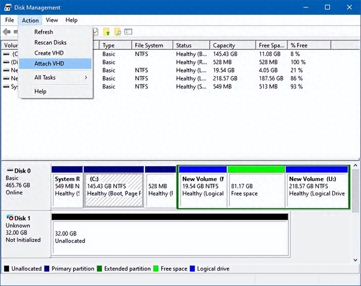Click the Back arrow toolbar icon
Viewport: 361px width, 286px height.
click(7, 32)
